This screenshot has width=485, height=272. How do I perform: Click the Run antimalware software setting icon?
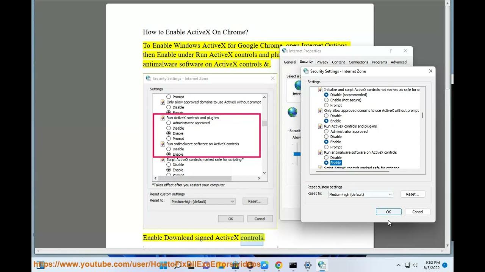[321, 152]
